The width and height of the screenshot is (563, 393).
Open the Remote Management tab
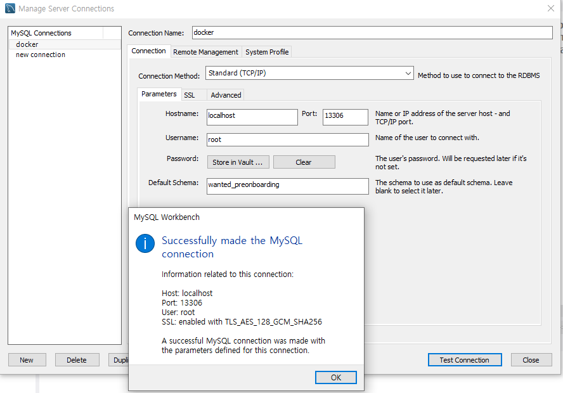coord(205,52)
